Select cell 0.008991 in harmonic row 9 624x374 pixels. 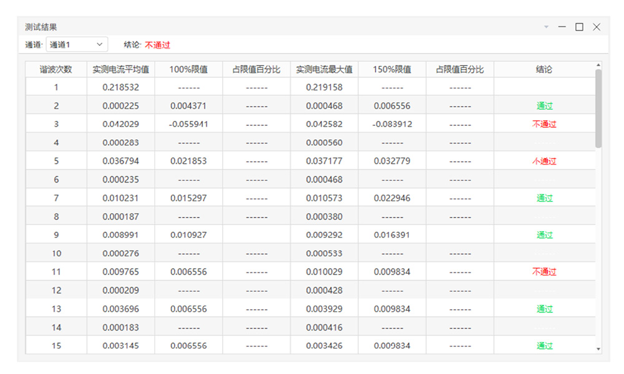120,235
